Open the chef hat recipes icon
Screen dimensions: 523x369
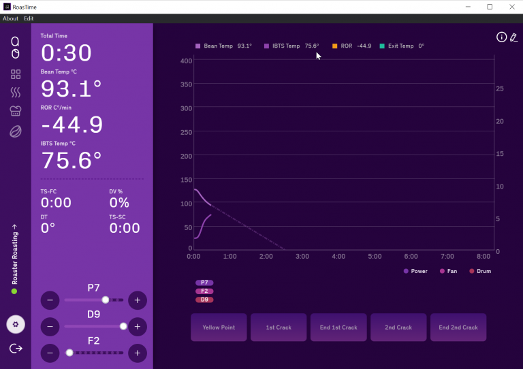point(16,112)
